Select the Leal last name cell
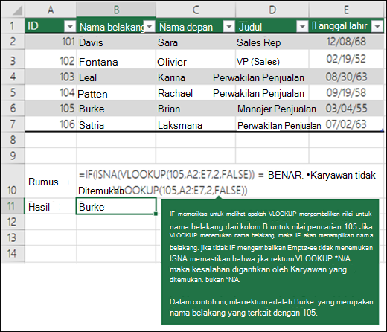This screenshot has height=332, width=387. [x=116, y=77]
